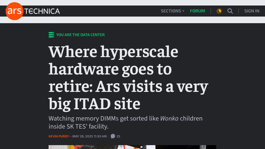This screenshot has width=265, height=149.
Task: Open comments via the speech bubble icon
Action: coord(113,136)
